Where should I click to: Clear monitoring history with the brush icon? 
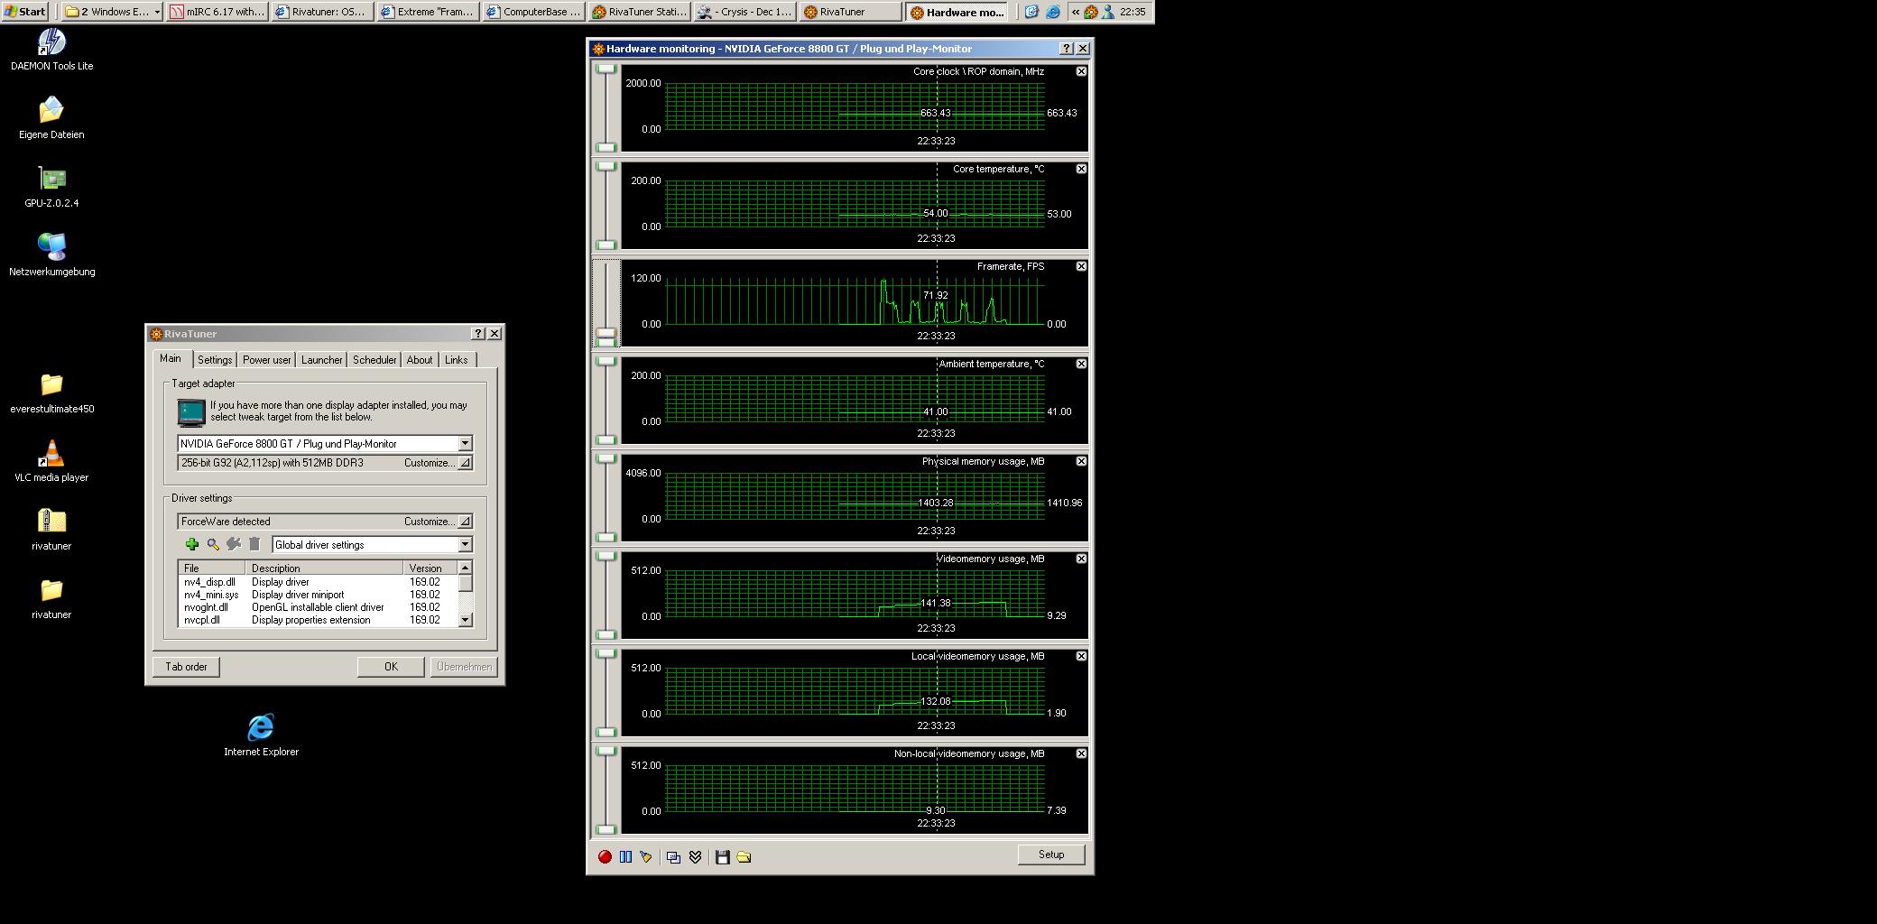coord(646,857)
